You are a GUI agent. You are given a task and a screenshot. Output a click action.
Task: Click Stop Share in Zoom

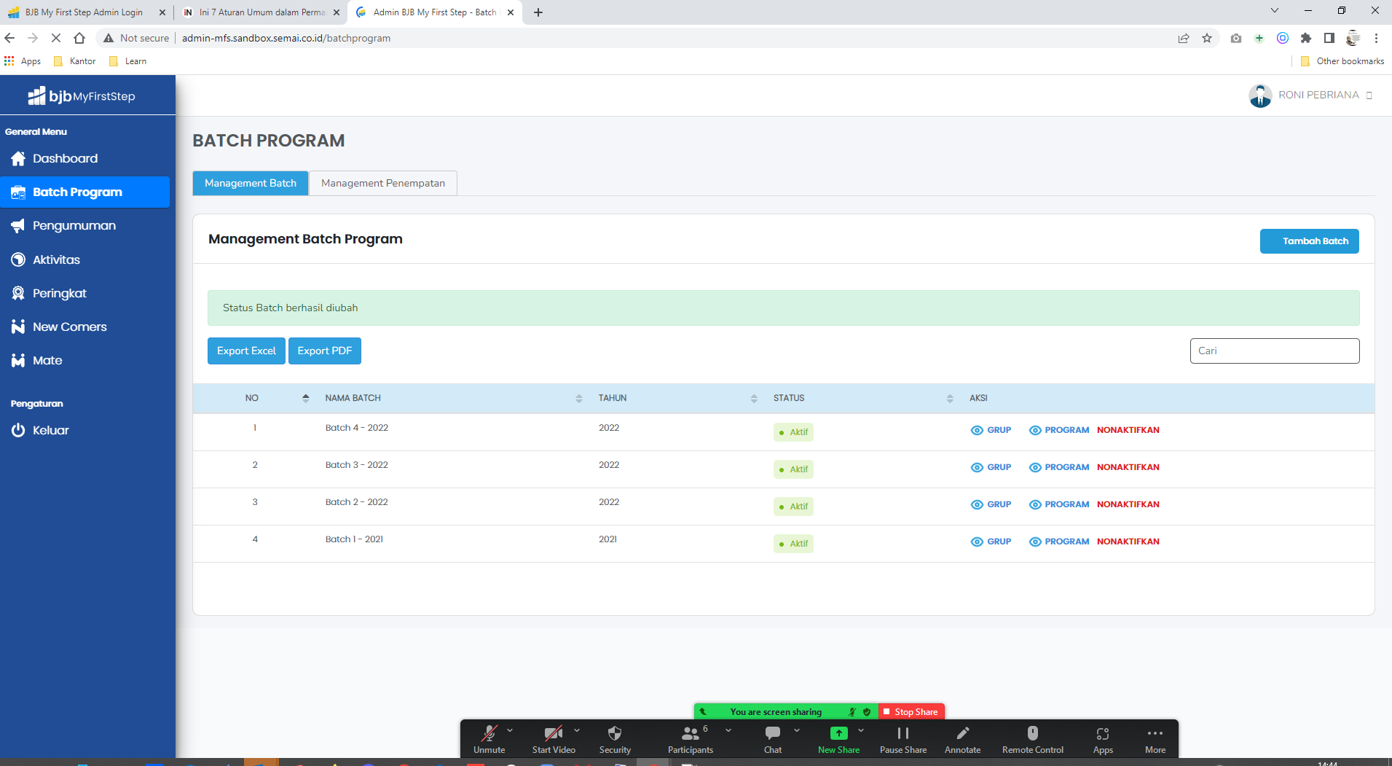click(911, 712)
